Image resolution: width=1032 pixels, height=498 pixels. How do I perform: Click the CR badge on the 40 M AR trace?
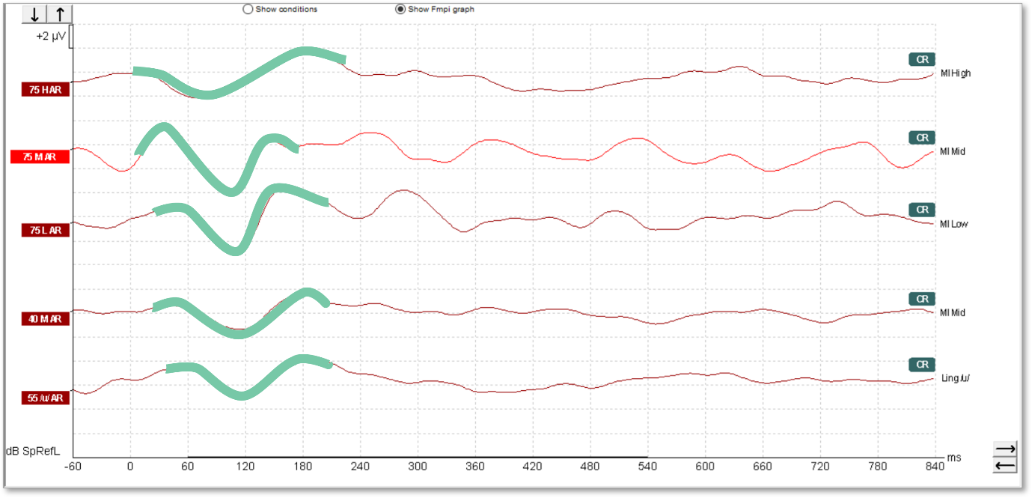(922, 299)
